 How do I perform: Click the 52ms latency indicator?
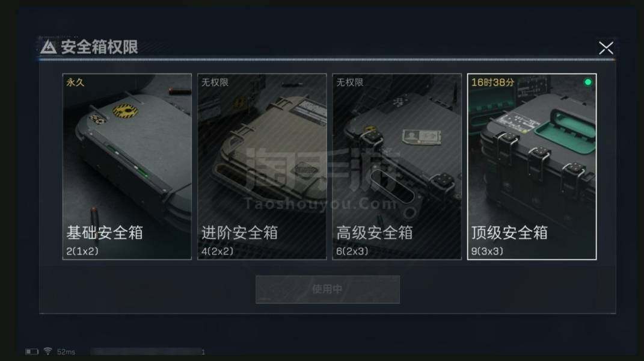66,352
